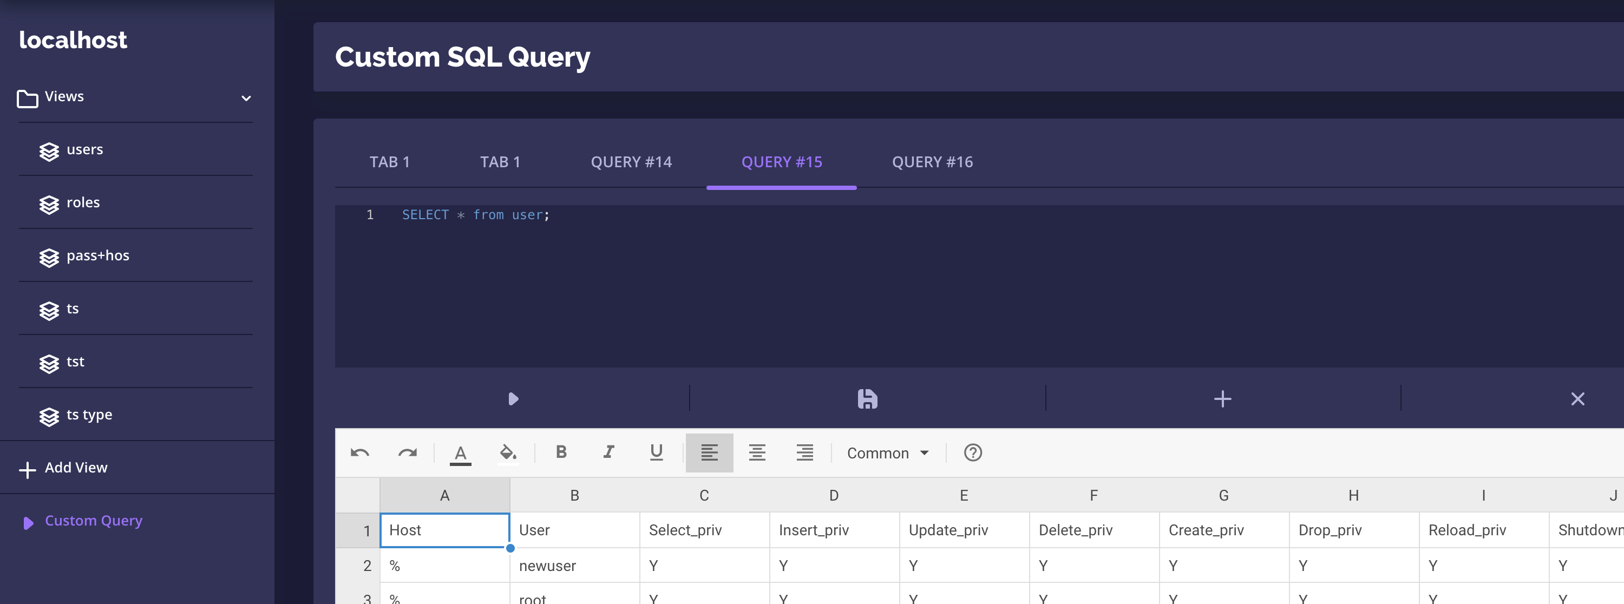Click the redo arrow in spreadsheet toolbar

pos(407,452)
